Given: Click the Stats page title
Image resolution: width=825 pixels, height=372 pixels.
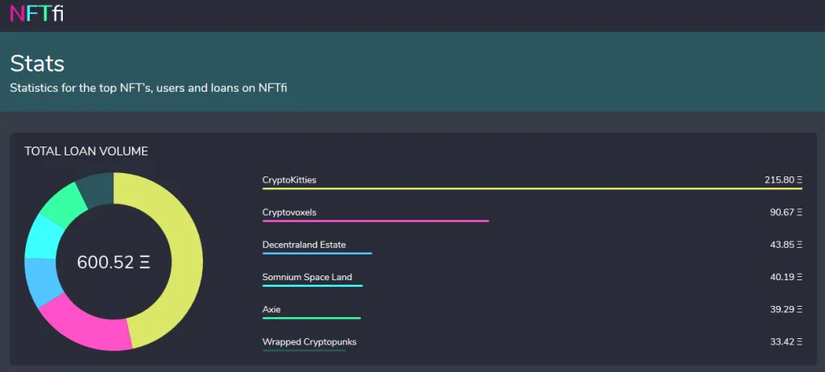Looking at the screenshot, I should tap(37, 64).
